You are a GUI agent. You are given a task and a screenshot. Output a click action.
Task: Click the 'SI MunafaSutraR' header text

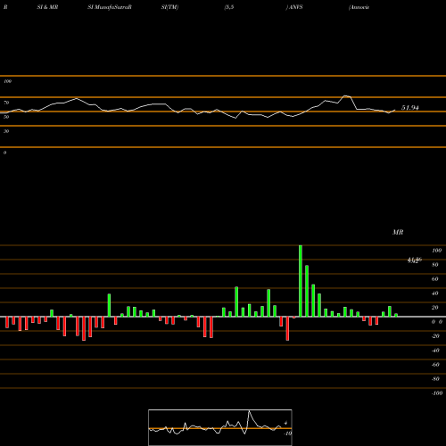point(110,7)
